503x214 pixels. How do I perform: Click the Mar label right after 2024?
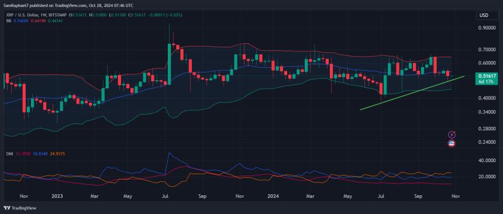[310, 195]
